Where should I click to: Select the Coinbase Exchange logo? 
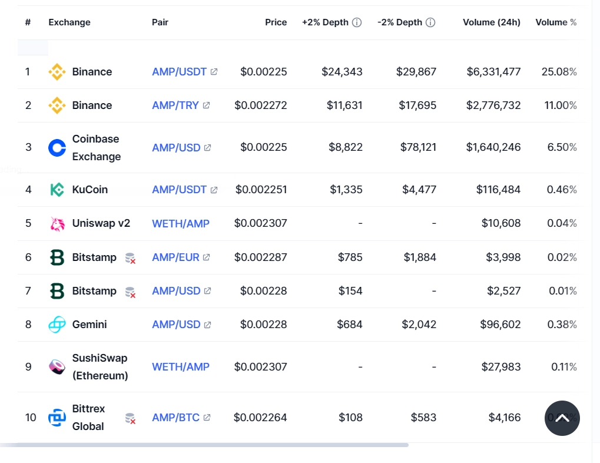coord(57,147)
